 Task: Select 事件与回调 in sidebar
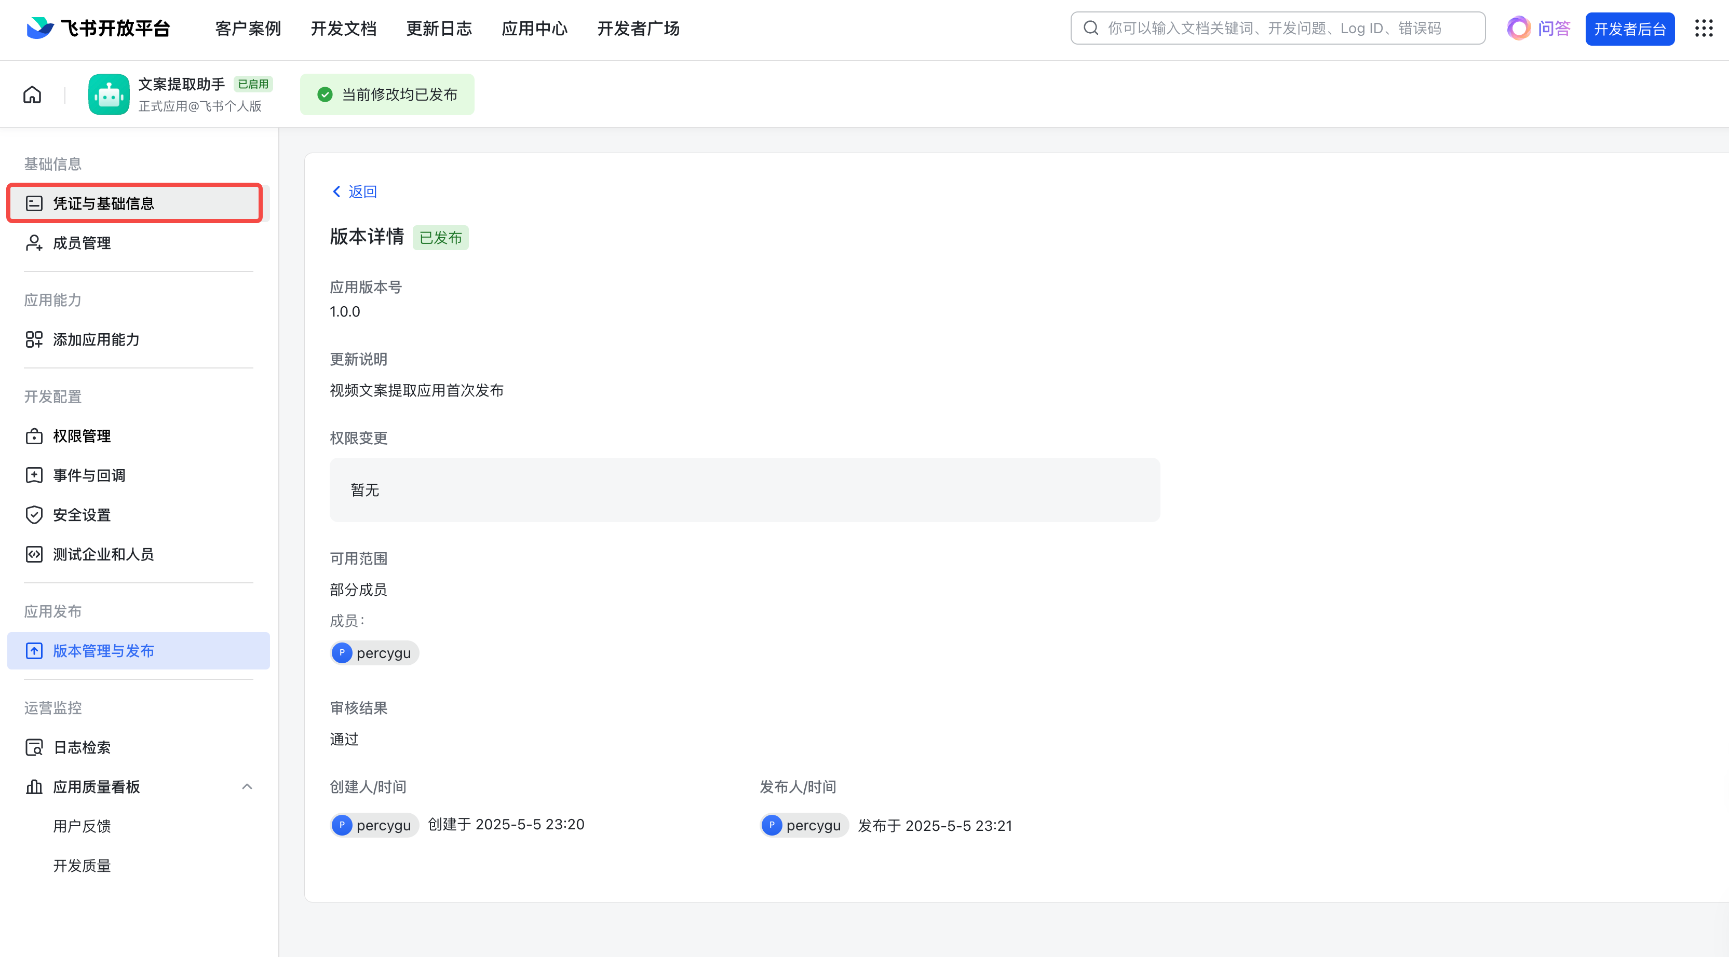[138, 476]
